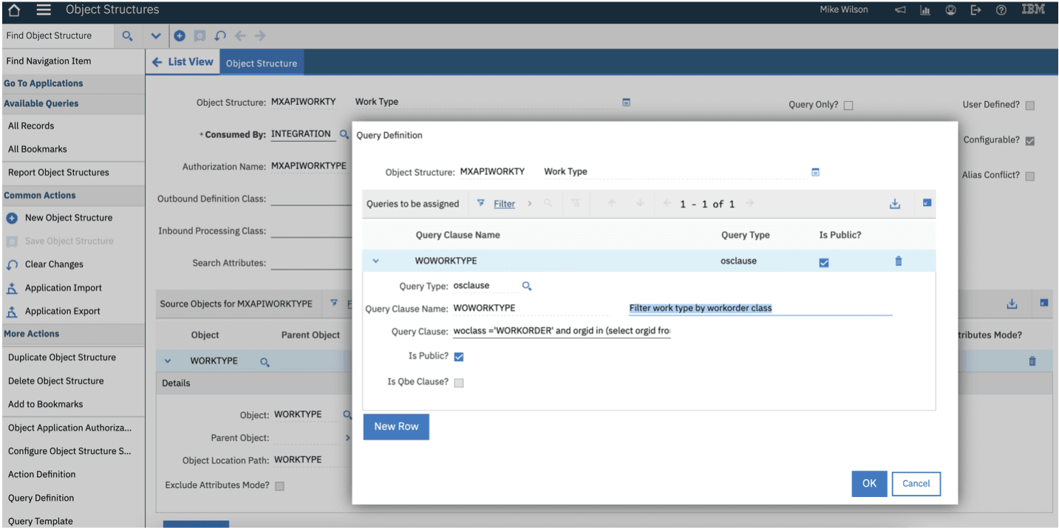Click the Source Objects filter funnel icon
This screenshot has width=1059, height=528.
(x=334, y=303)
